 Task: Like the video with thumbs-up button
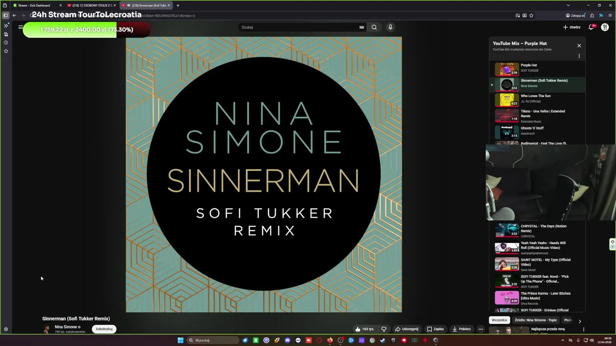pos(364,329)
